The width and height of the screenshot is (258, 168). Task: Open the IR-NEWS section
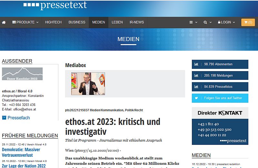point(136,22)
